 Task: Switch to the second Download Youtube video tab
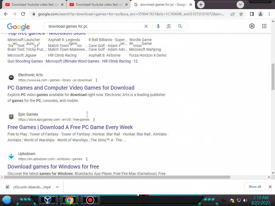[99, 5]
